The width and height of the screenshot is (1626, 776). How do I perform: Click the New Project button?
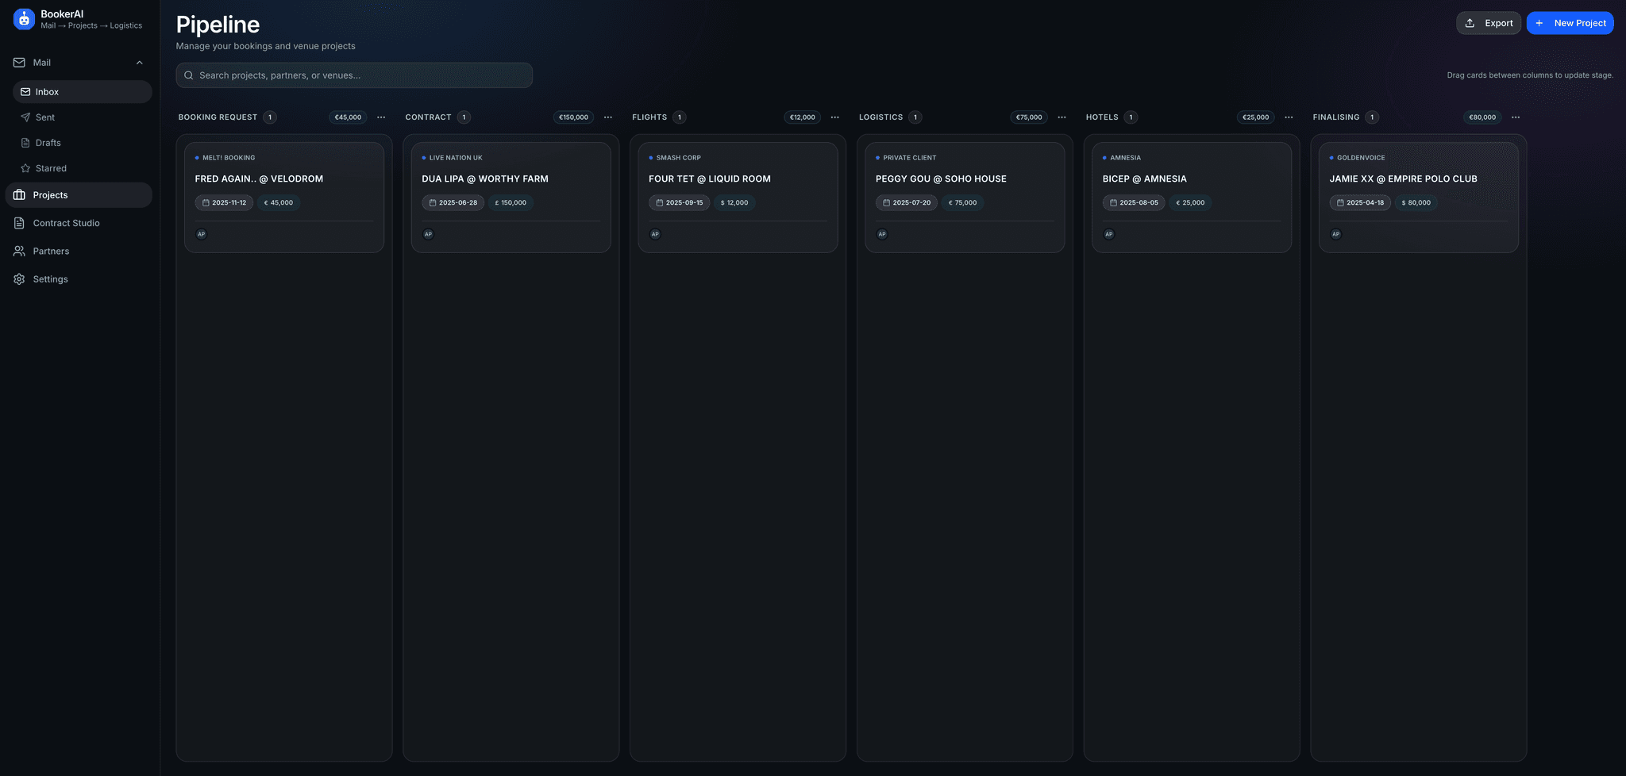[x=1570, y=23]
